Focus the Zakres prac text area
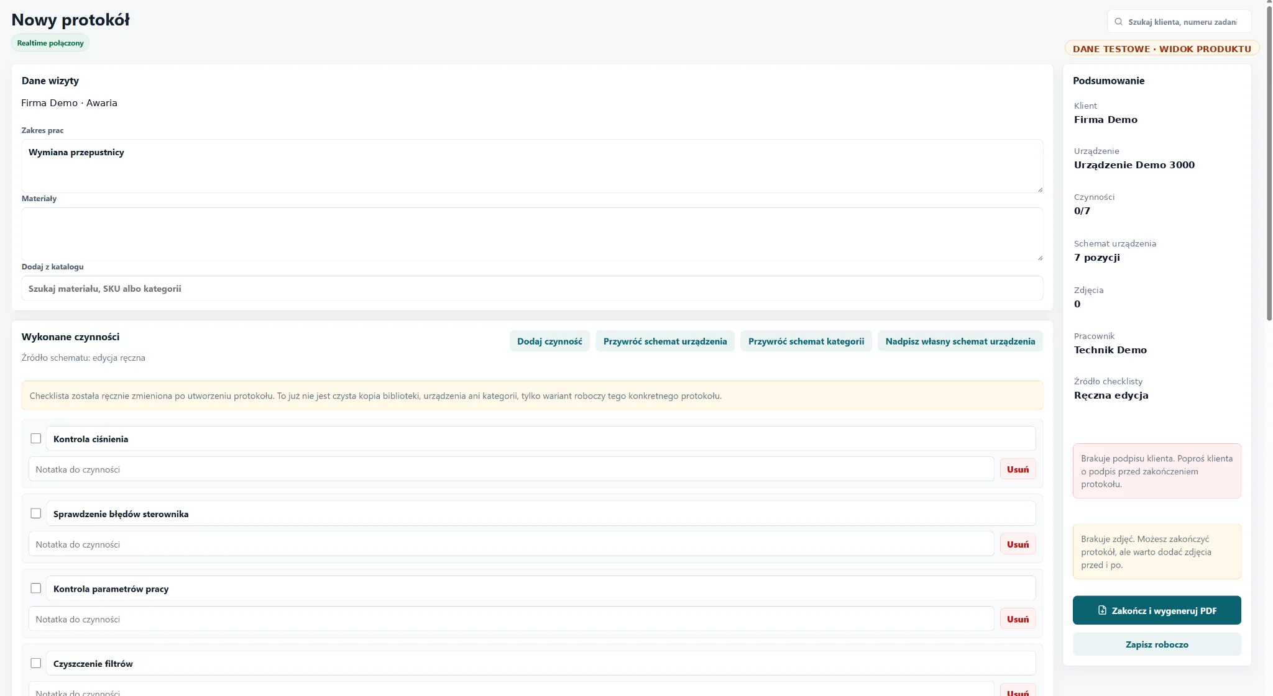Screen dimensions: 1273x696 (532, 166)
